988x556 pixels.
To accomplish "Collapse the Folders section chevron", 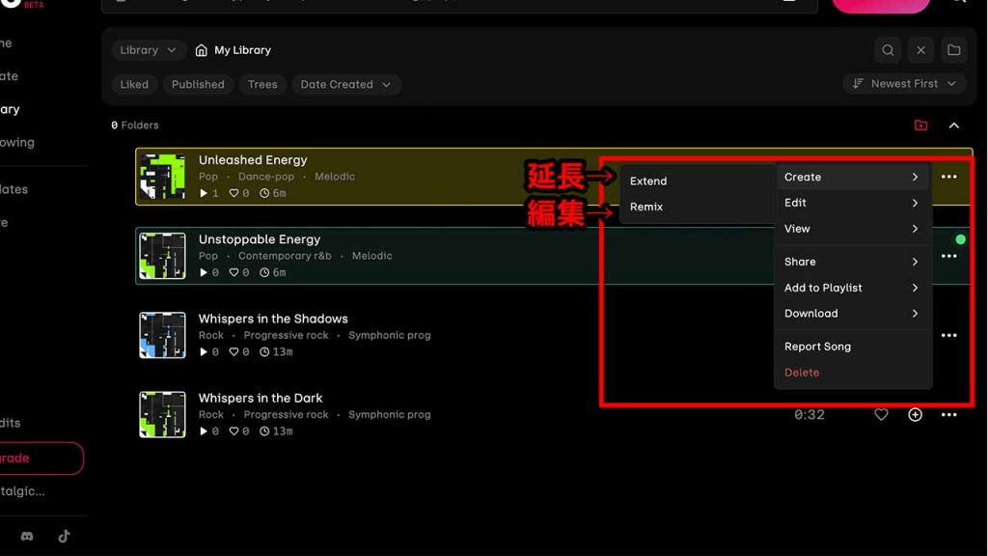I will click(954, 125).
